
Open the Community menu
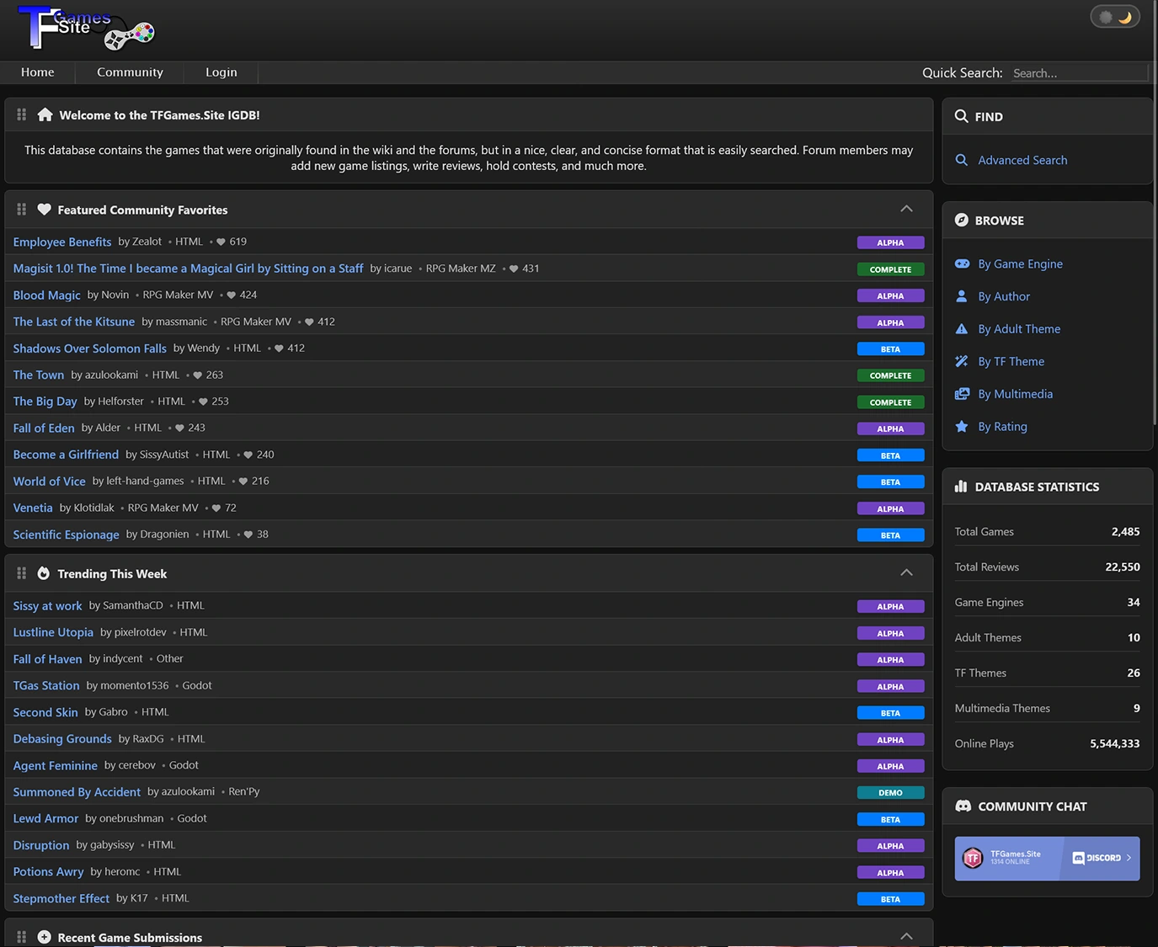coord(130,72)
